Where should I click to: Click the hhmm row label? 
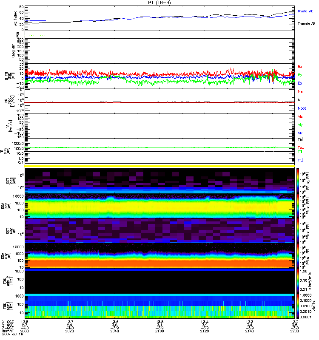pos(7,331)
